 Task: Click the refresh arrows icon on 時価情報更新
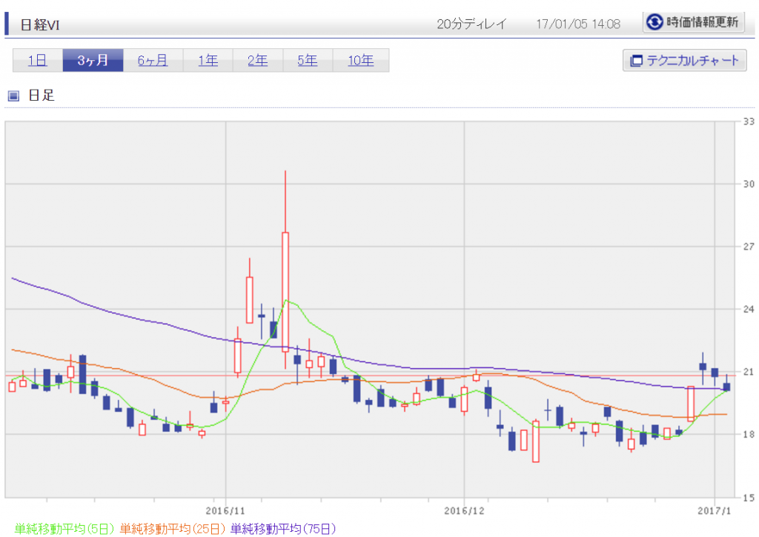coord(655,22)
